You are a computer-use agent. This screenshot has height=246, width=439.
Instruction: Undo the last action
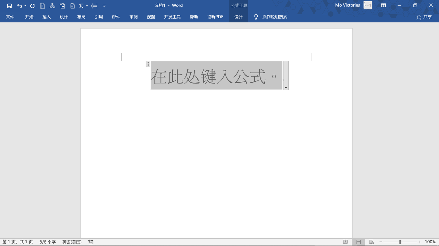tap(20, 6)
